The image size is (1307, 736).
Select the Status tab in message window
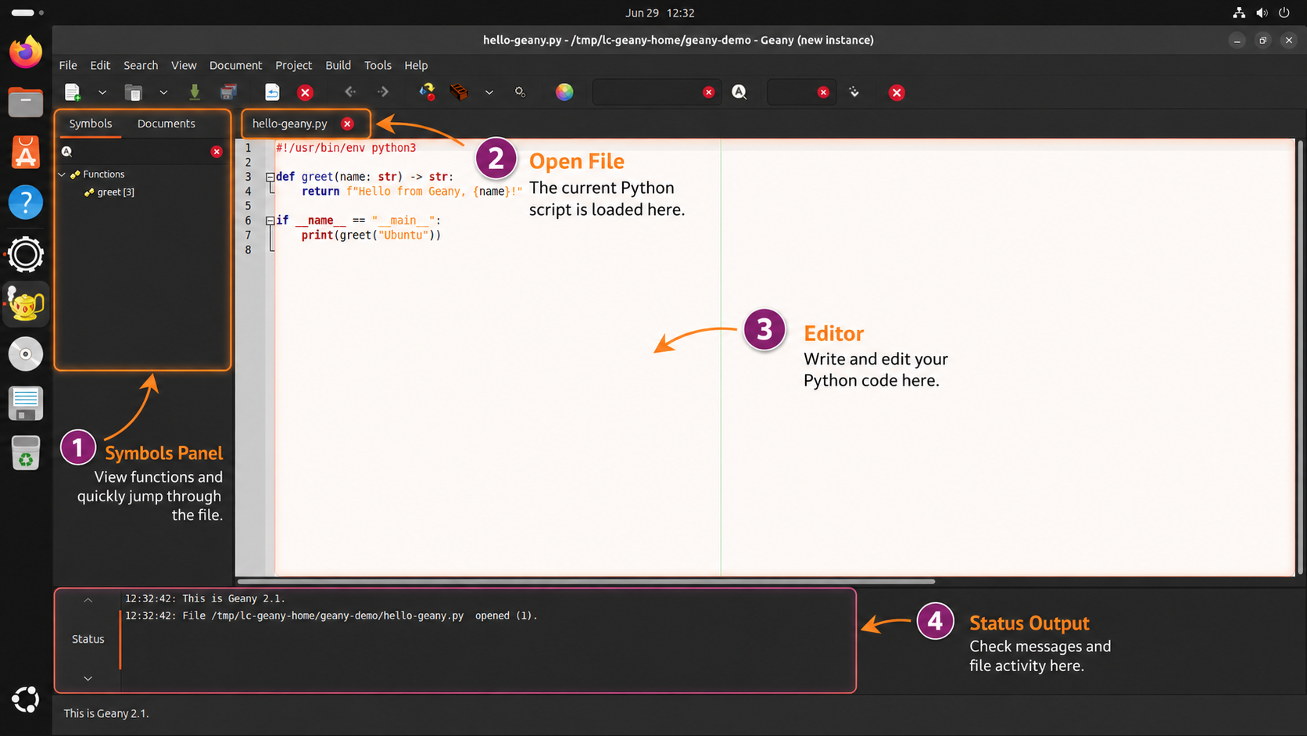tap(88, 639)
